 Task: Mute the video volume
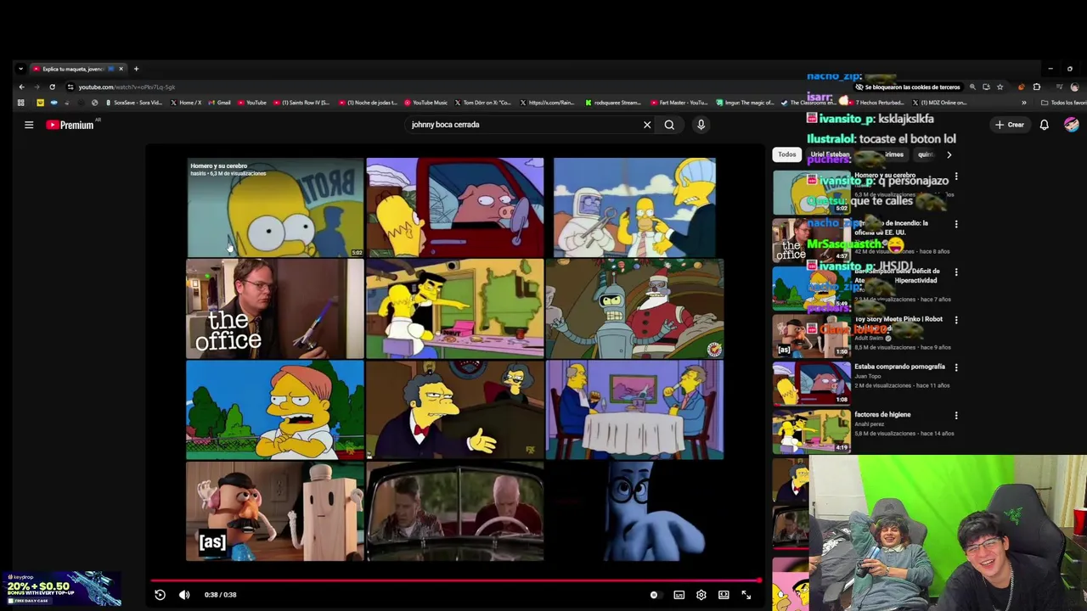click(184, 595)
